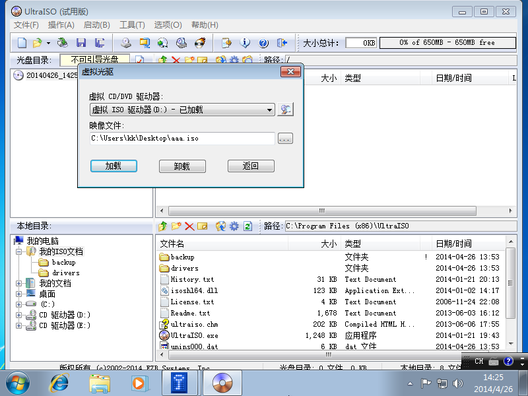The width and height of the screenshot is (528, 396).
Task: Open the 虚拟 CD/DVD 驱动器 dropdown
Action: point(182,110)
